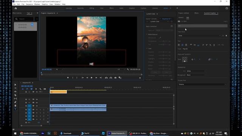Toggle V1 track output eye
The width and height of the screenshot is (242, 136).
tap(37, 106)
